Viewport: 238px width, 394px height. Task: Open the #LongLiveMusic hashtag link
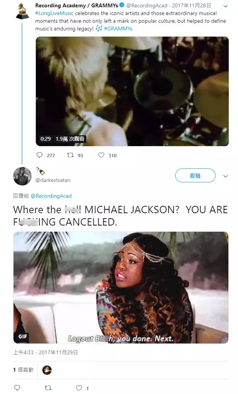(54, 13)
